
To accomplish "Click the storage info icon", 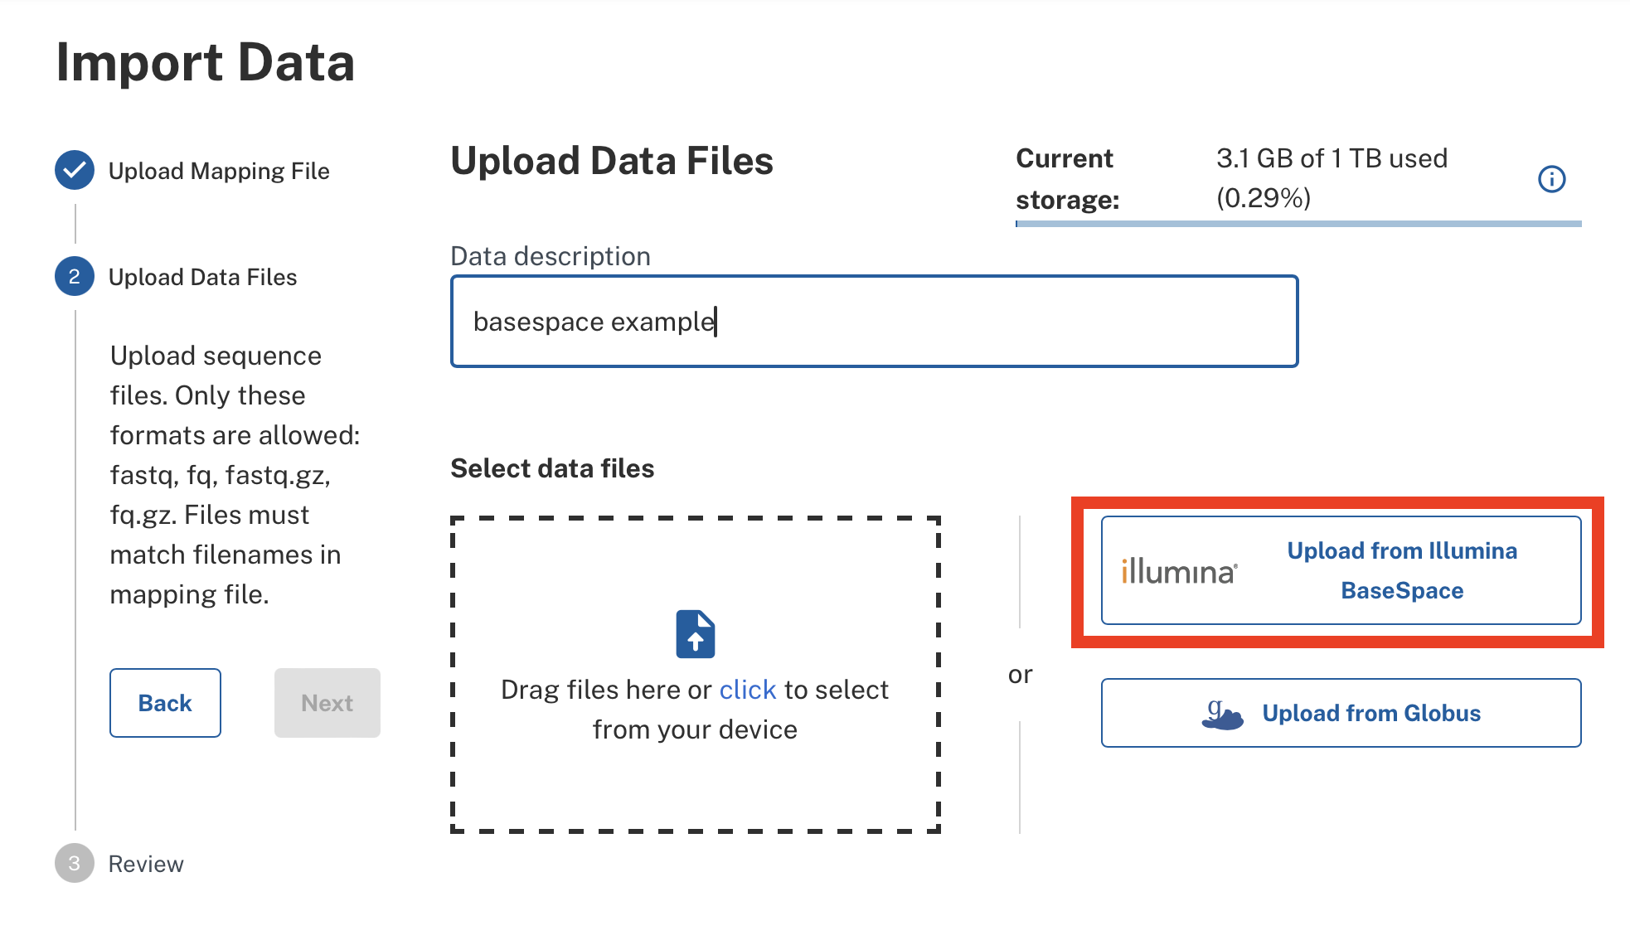I will pyautogui.click(x=1551, y=179).
